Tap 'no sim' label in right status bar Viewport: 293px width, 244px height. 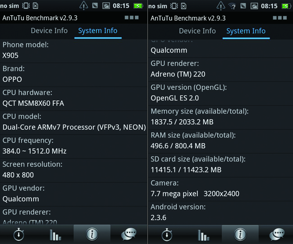158,6
